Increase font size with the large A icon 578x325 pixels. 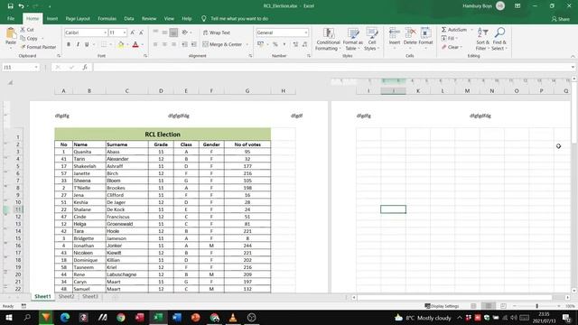133,32
